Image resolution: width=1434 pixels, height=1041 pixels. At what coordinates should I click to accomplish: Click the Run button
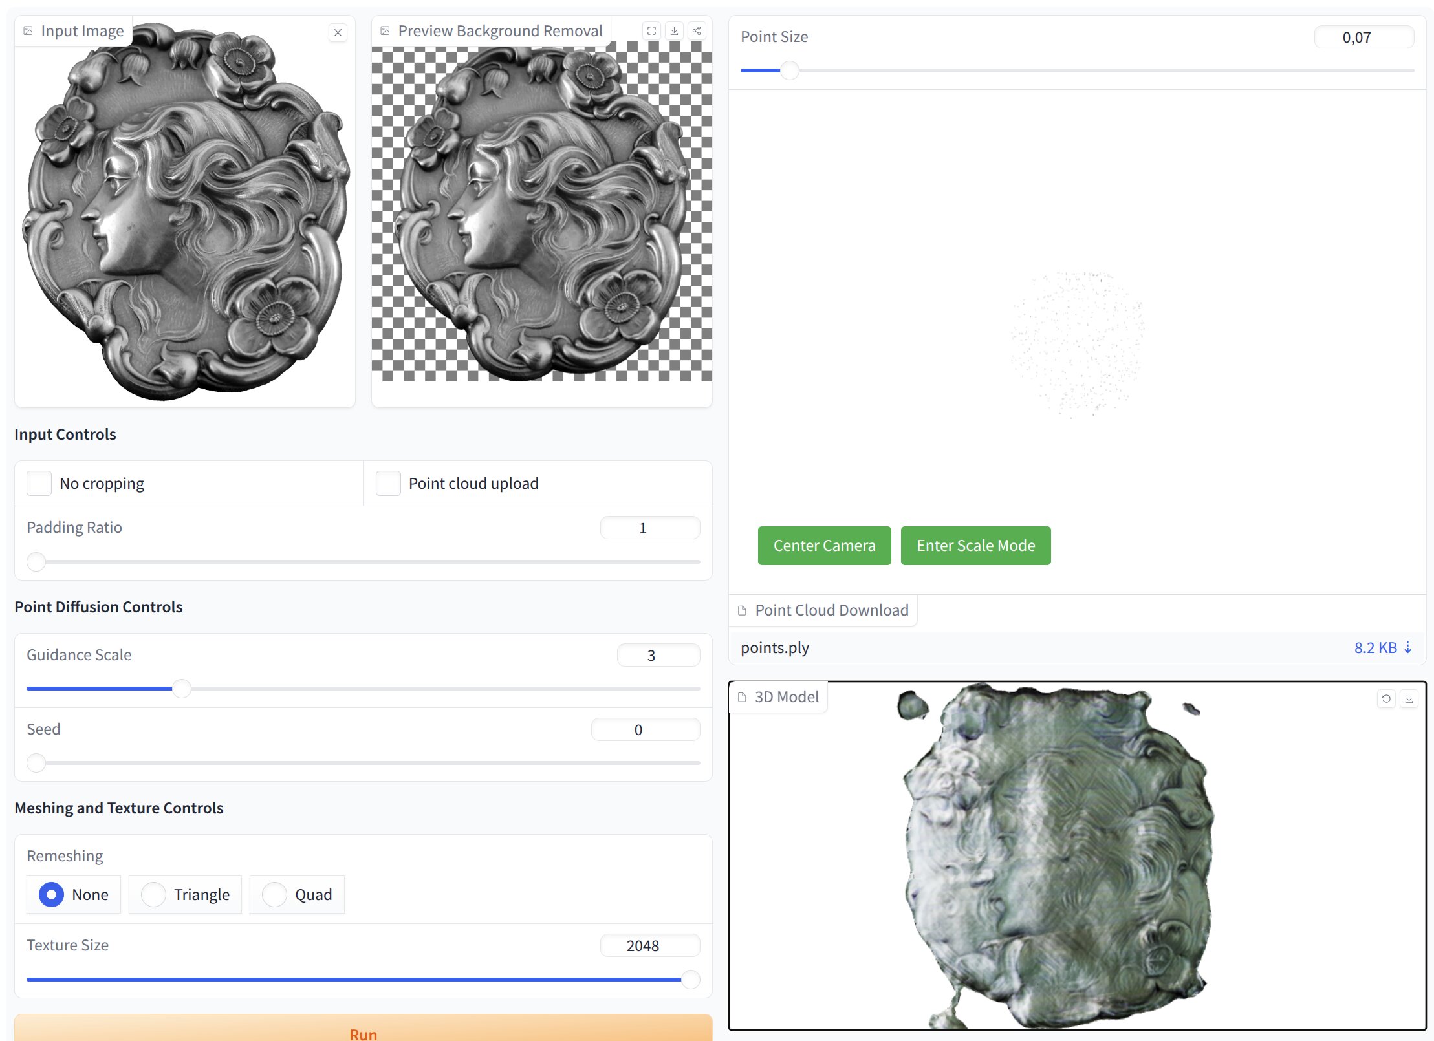click(x=363, y=1030)
